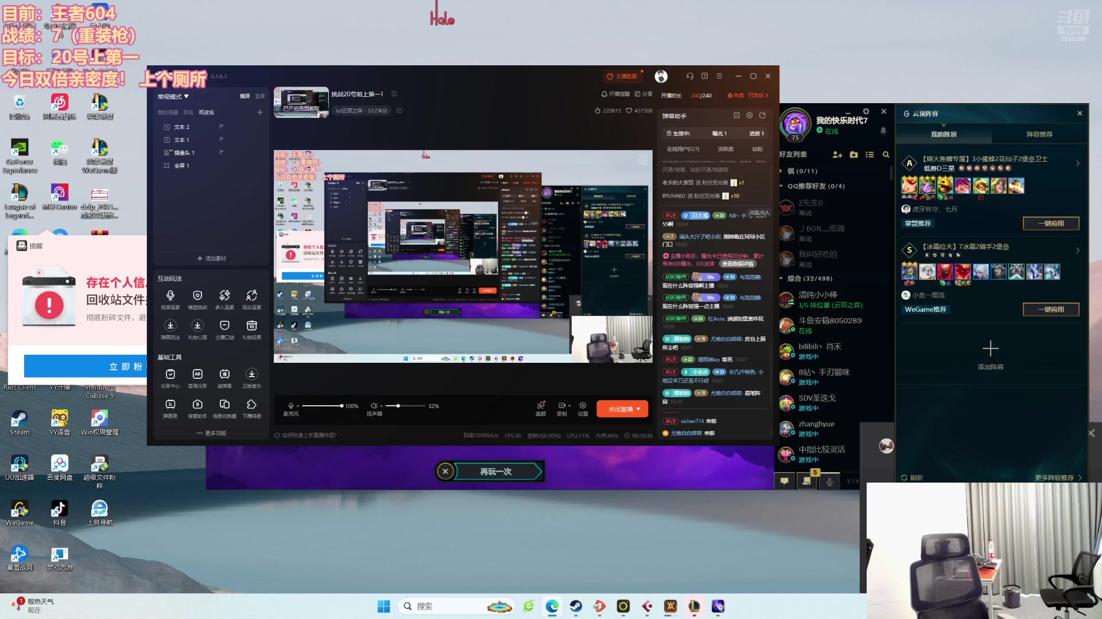Screen dimensions: 1102x619
Task: Open 更多阵容推荐 chevron link
Action: pos(1058,477)
